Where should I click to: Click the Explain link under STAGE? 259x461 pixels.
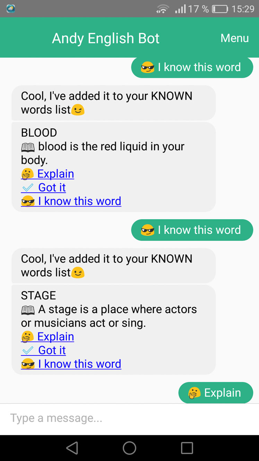click(48, 336)
